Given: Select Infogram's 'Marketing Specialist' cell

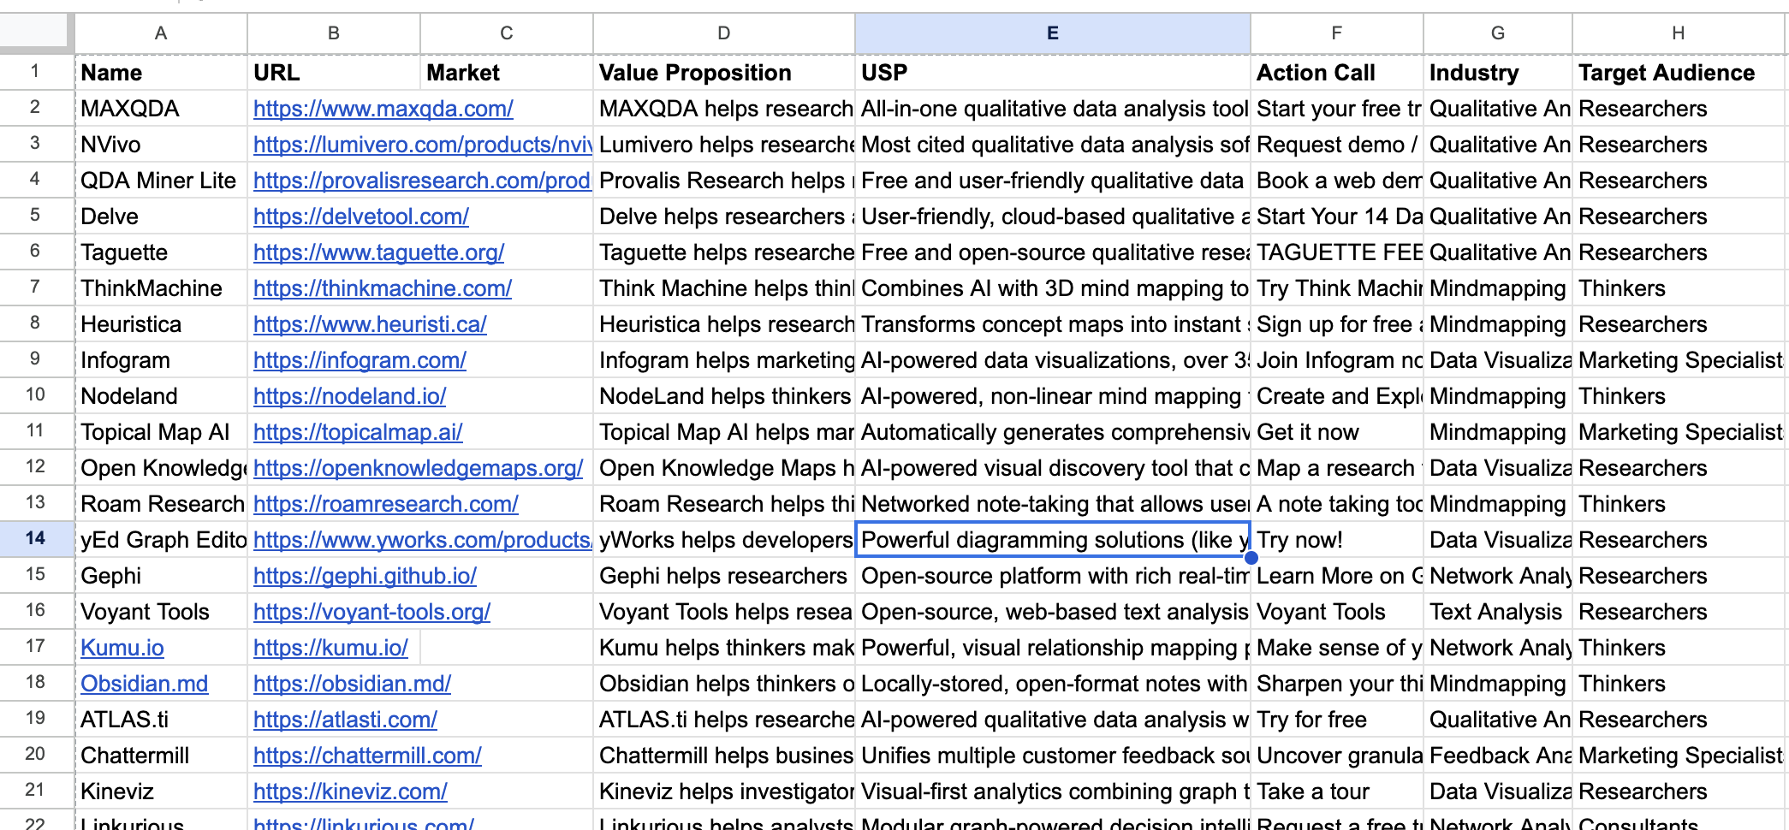Looking at the screenshot, I should click(1679, 360).
